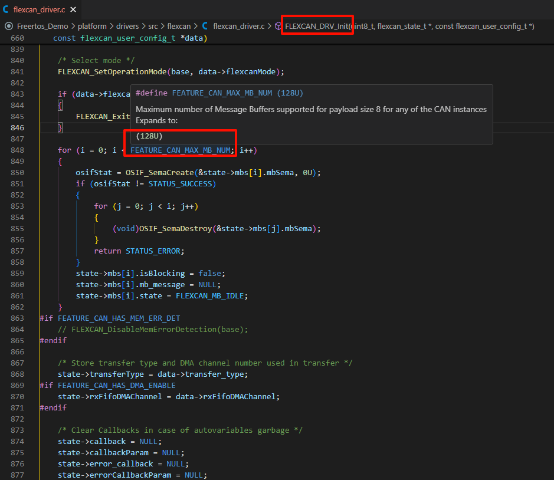Image resolution: width=554 pixels, height=480 pixels.
Task: Click FEATURE_CAN_MAX_MB_NUM macro on line 848
Action: point(180,150)
